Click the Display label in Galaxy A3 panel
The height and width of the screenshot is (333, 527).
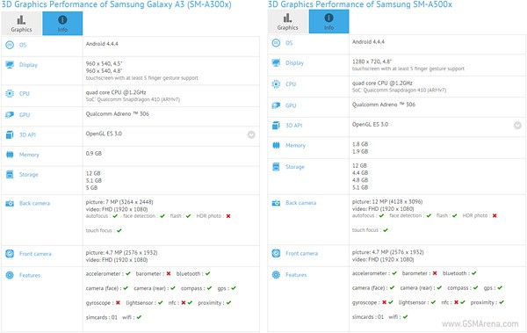pyautogui.click(x=28, y=65)
